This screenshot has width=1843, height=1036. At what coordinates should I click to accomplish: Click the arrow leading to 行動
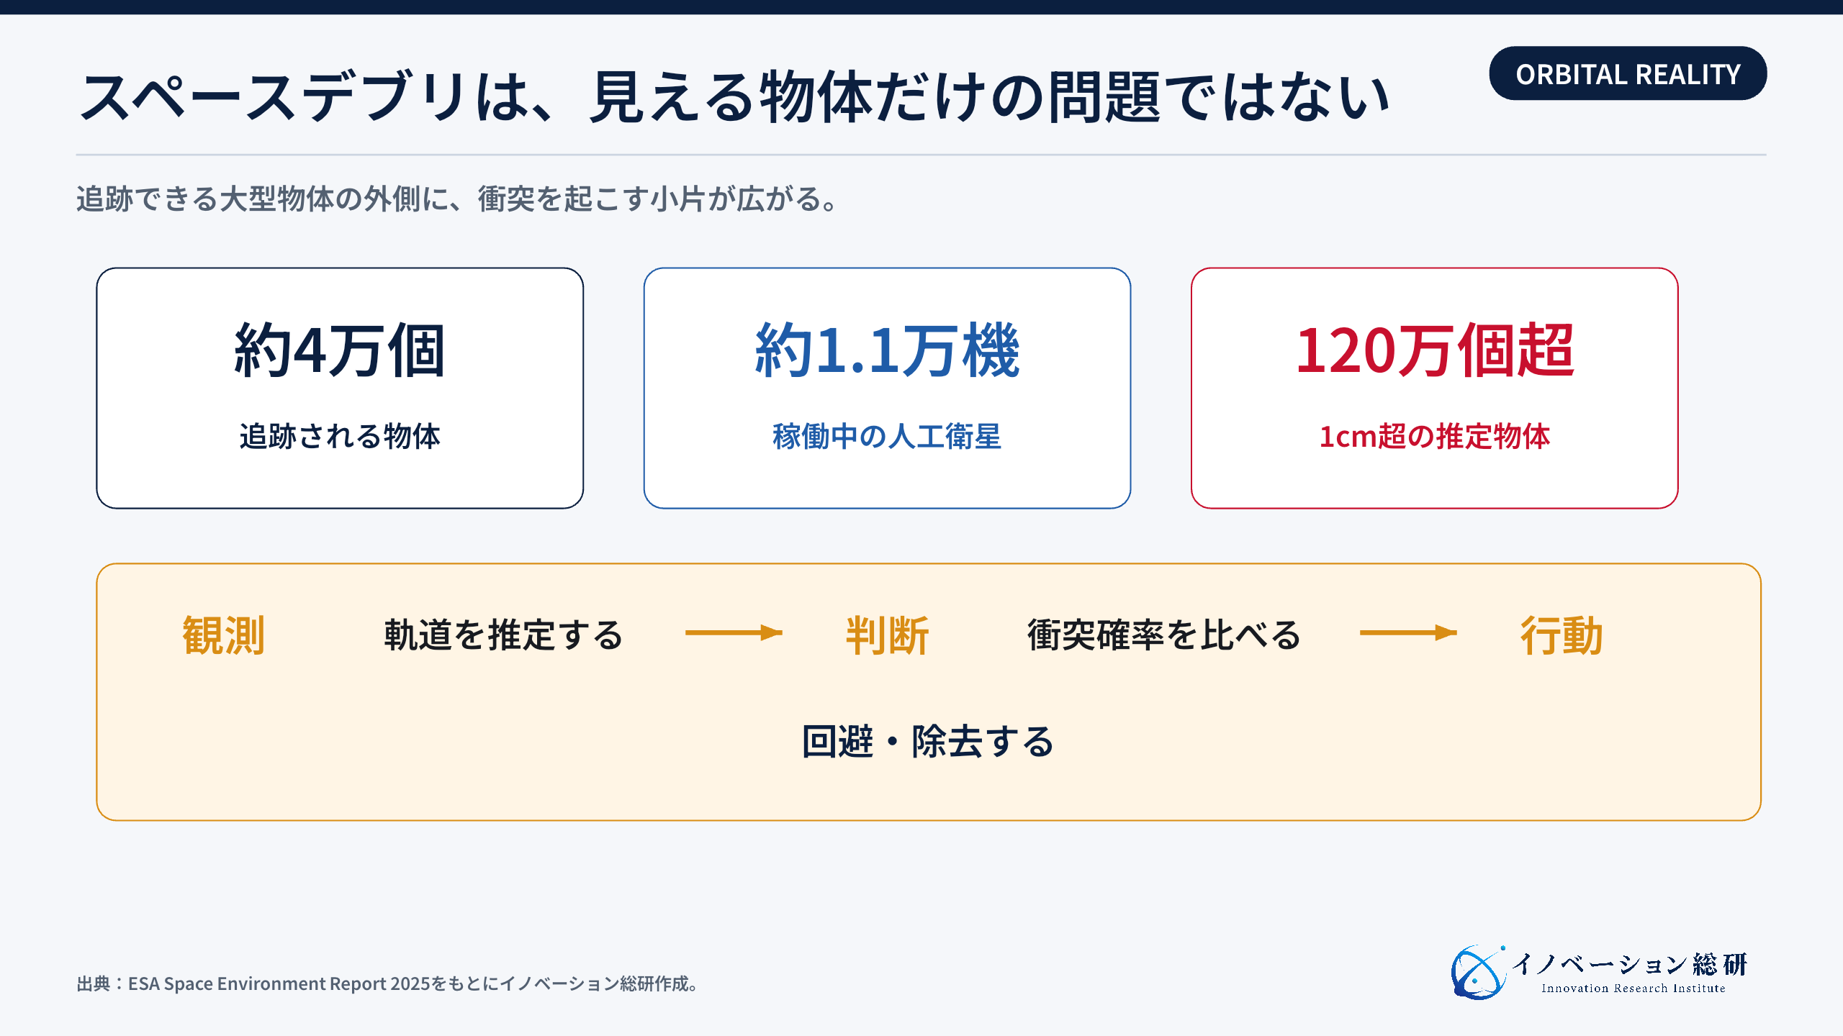1408,633
